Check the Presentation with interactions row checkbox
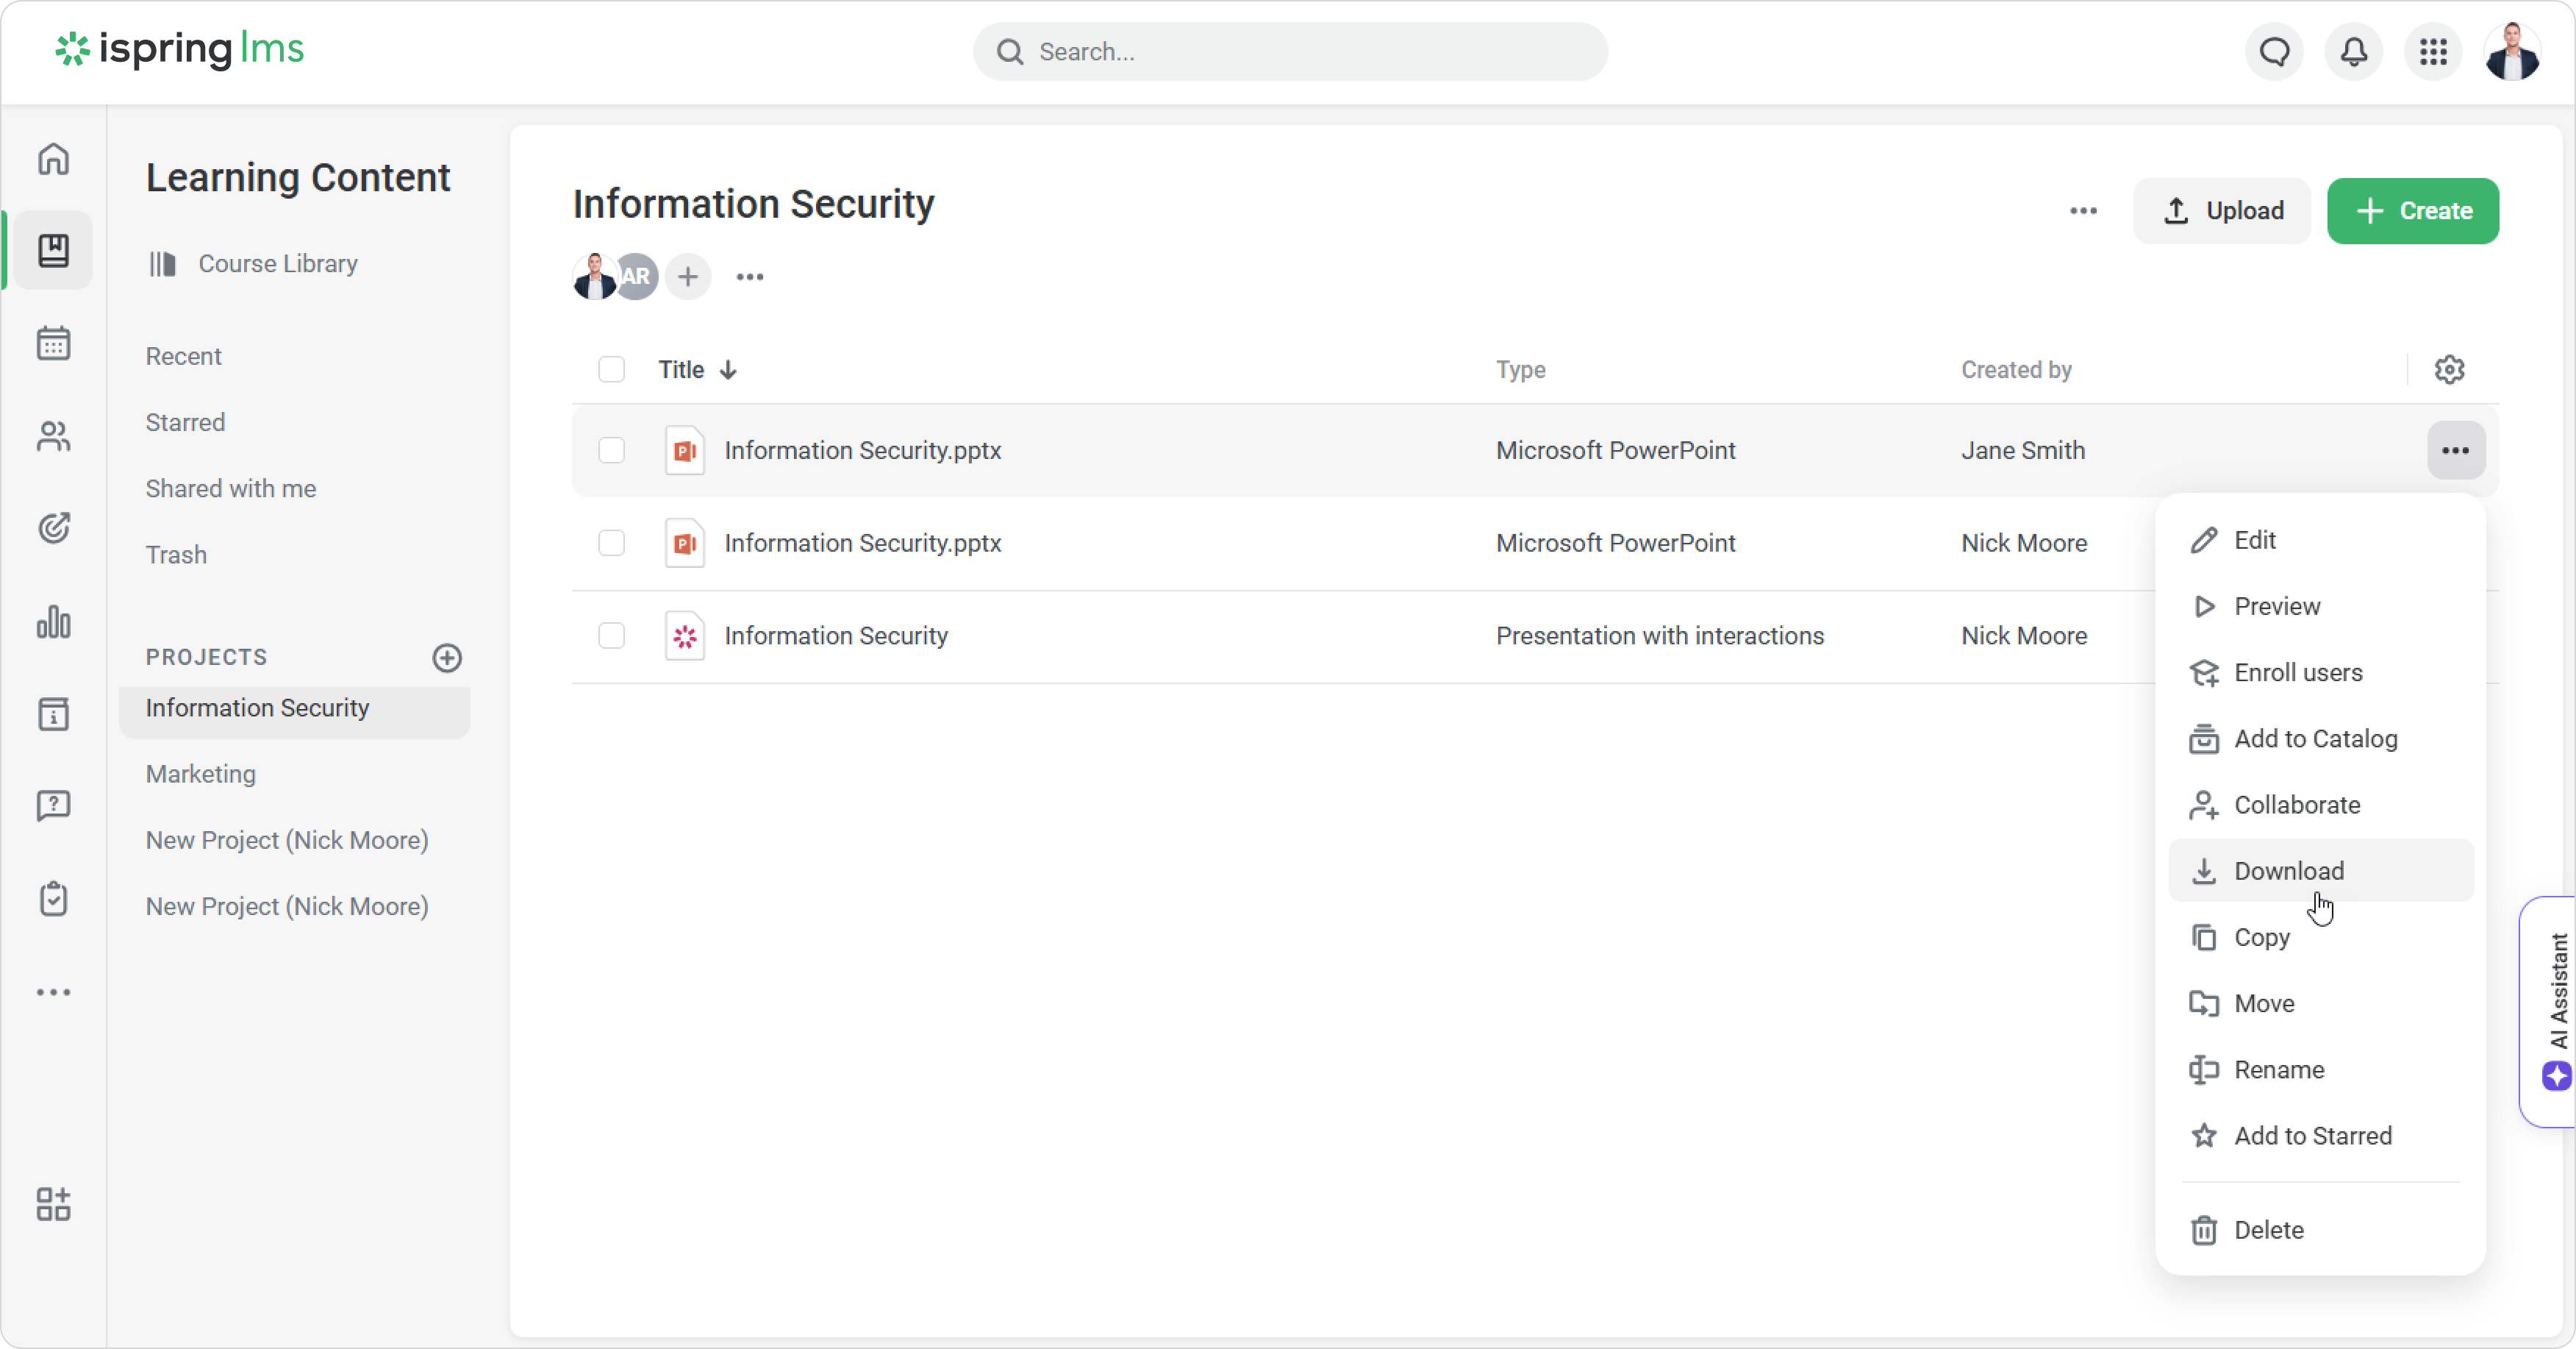Viewport: 2576px width, 1349px height. [x=611, y=636]
